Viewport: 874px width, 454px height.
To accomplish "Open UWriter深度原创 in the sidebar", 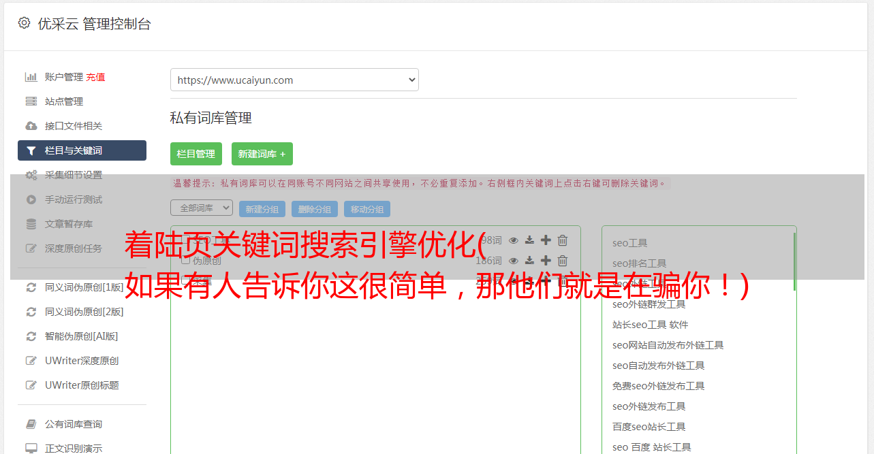I will pyautogui.click(x=82, y=361).
